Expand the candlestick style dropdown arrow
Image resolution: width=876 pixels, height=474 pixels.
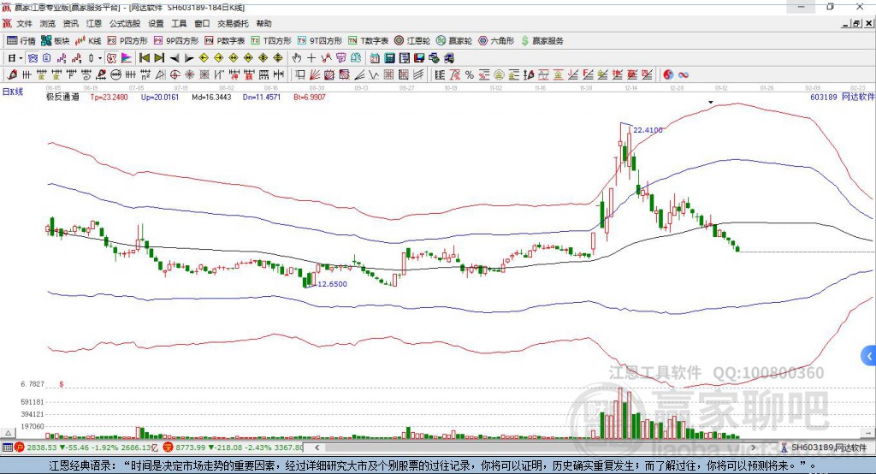(100, 58)
